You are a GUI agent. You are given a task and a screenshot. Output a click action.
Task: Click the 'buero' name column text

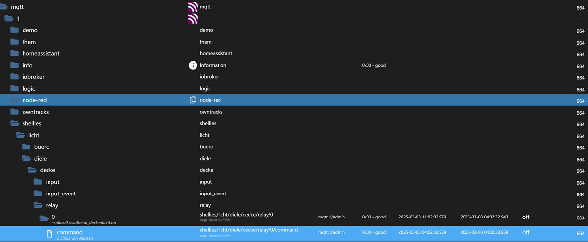point(207,147)
